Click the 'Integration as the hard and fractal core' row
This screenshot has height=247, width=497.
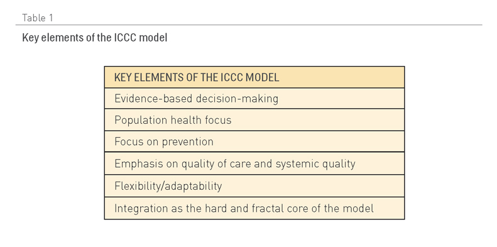(254, 208)
